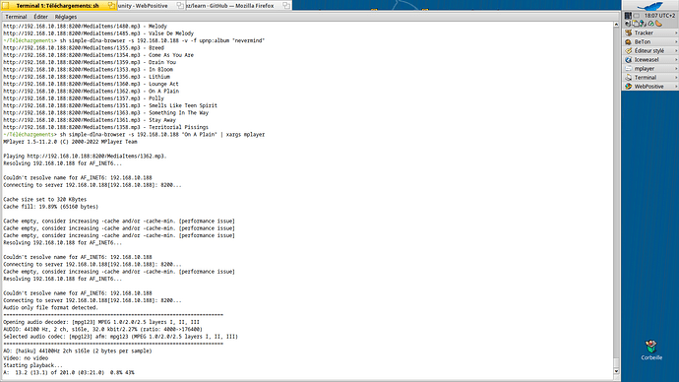Click Terminal icon in Deskbar

coord(629,78)
